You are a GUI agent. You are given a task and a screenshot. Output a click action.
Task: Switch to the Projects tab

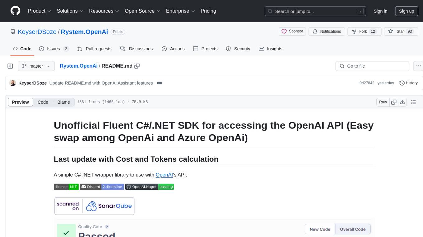tap(205, 49)
